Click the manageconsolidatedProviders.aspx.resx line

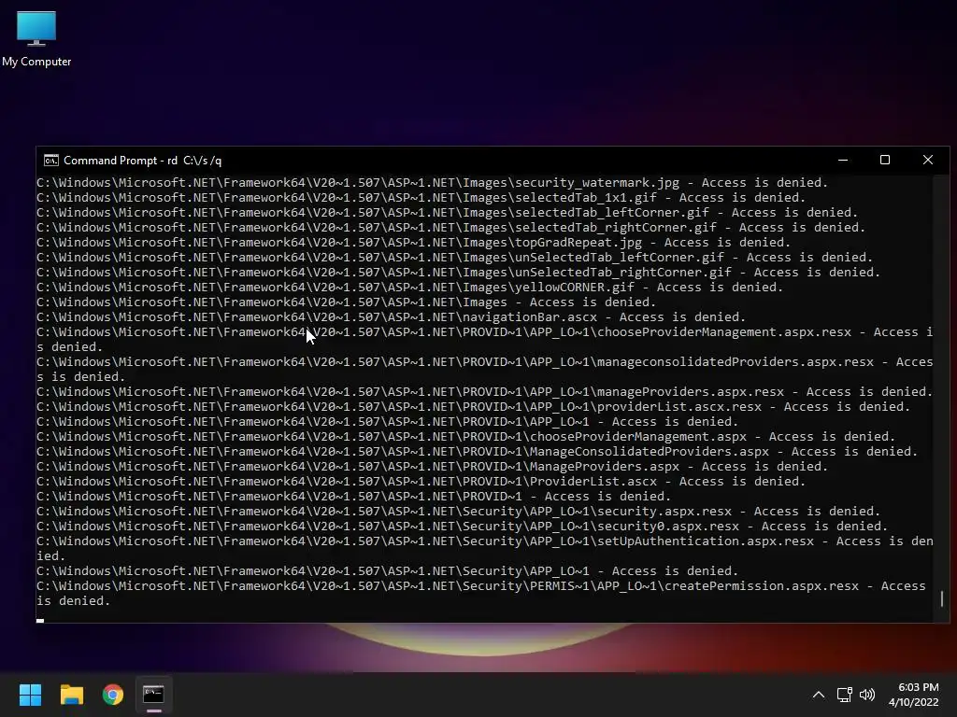pos(485,370)
